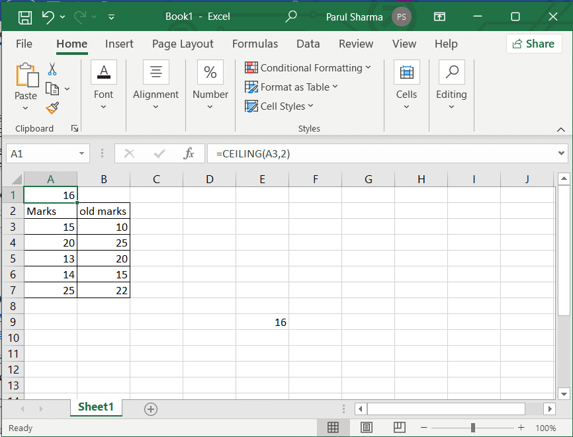573x437 pixels.
Task: Open the Page Layout tab
Action: pyautogui.click(x=183, y=44)
